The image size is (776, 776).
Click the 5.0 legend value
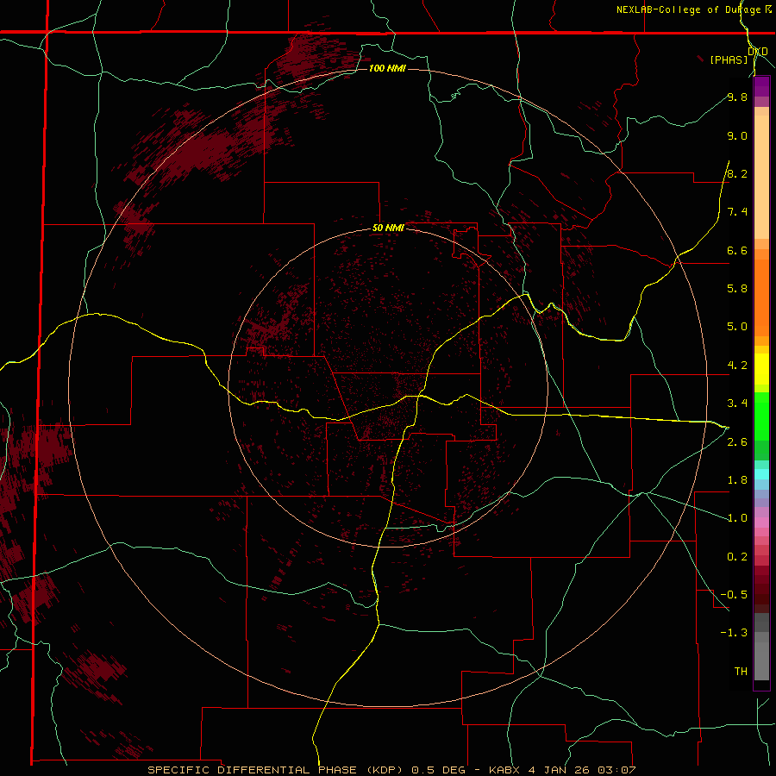737,327
